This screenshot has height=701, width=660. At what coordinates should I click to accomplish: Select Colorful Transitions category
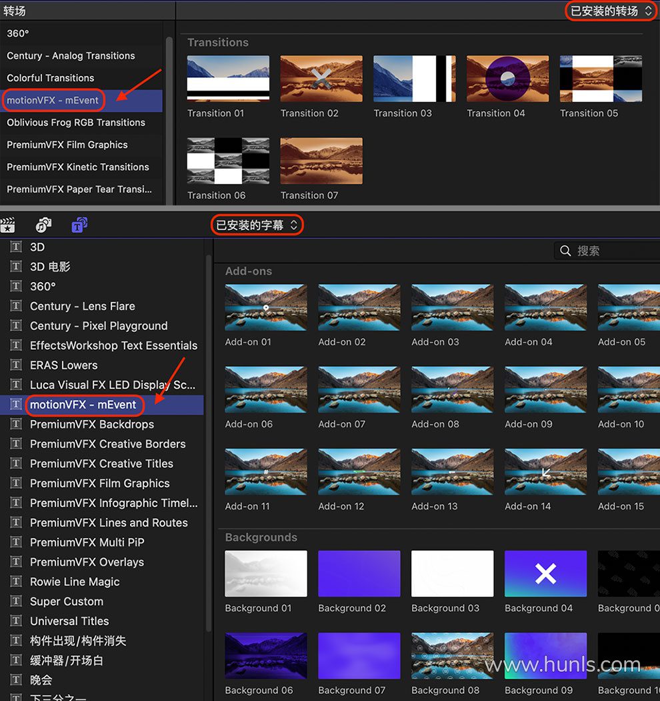(81, 78)
